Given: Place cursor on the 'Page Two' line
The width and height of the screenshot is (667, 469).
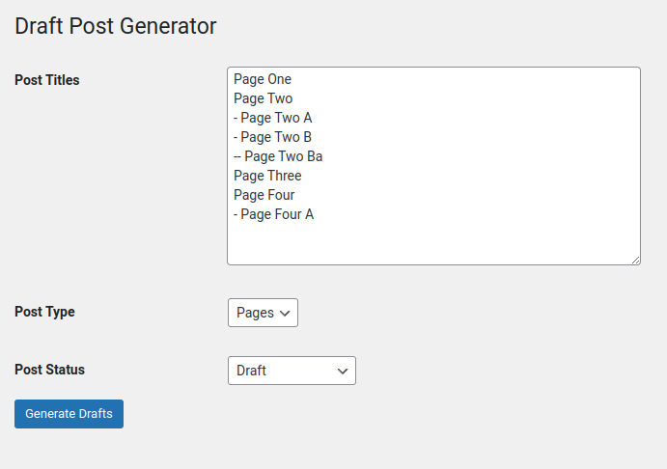Looking at the screenshot, I should (x=263, y=98).
